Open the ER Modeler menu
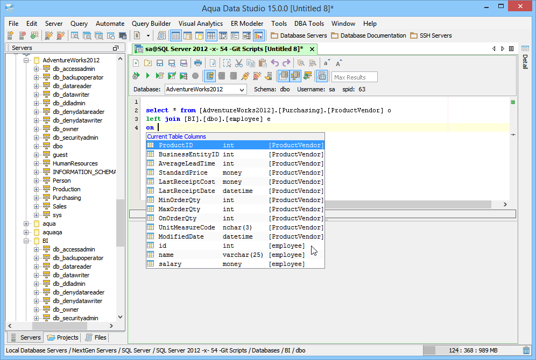 pyautogui.click(x=247, y=24)
